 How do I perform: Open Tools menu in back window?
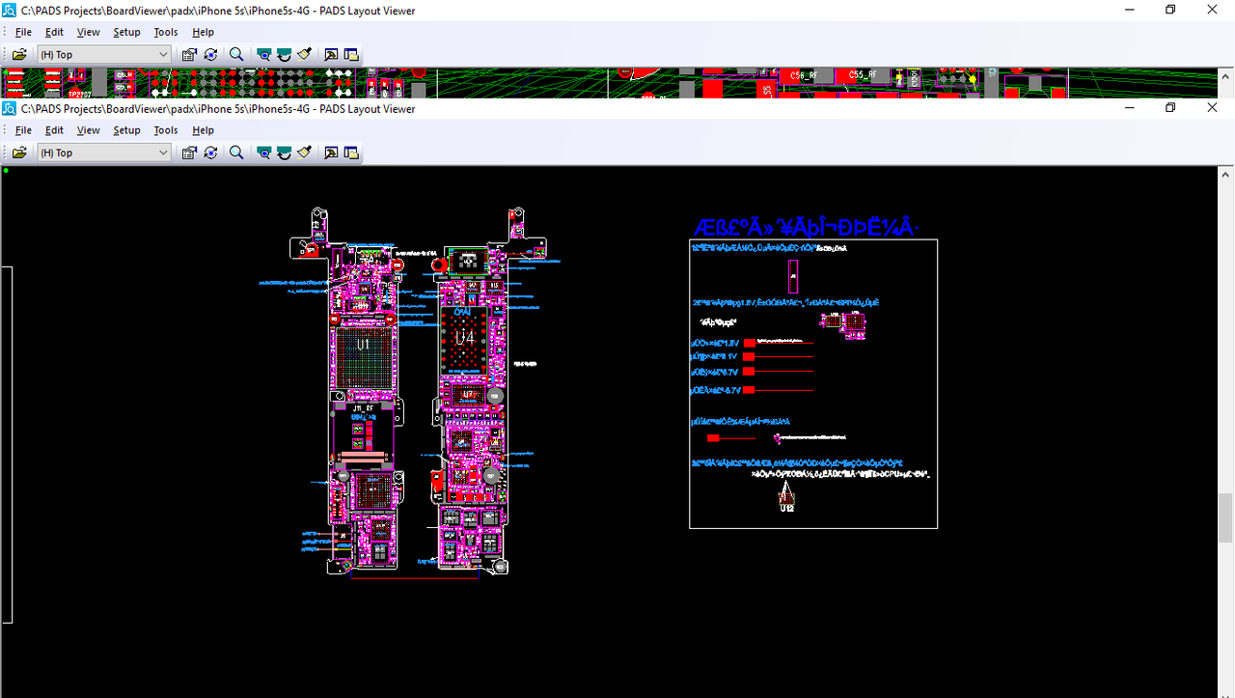point(166,32)
